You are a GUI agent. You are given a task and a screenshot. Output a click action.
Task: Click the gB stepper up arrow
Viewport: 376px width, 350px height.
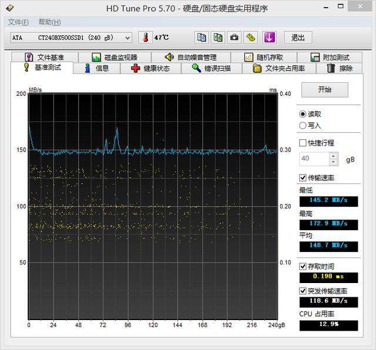coord(333,156)
